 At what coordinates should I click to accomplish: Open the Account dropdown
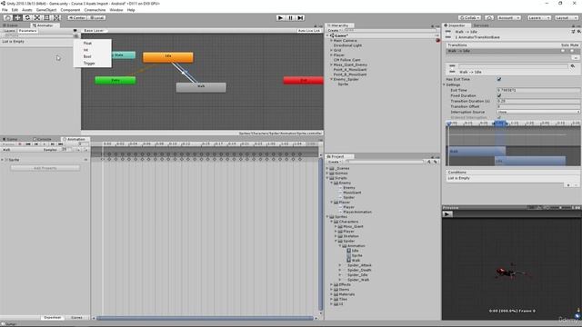click(509, 18)
